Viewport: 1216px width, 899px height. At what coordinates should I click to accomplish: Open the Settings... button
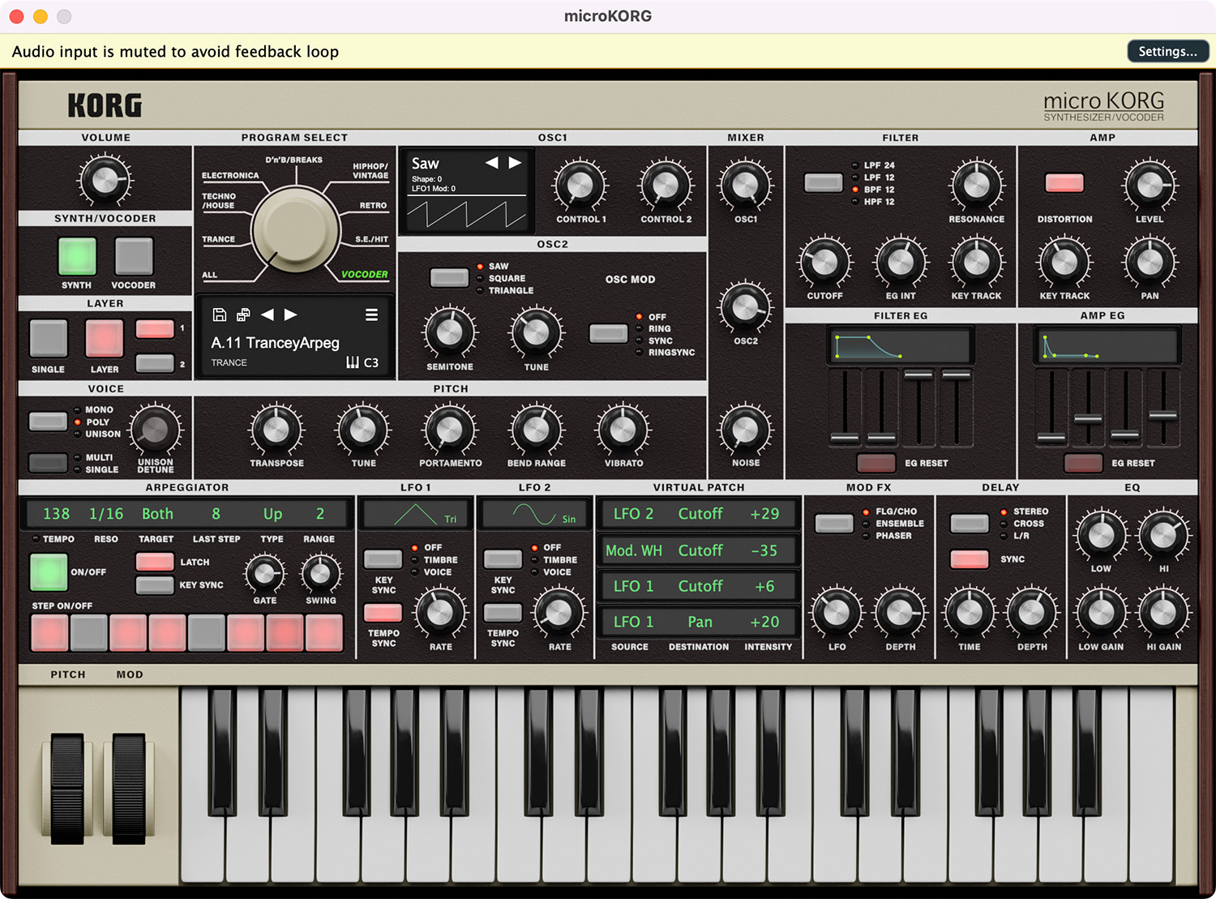pyautogui.click(x=1167, y=51)
